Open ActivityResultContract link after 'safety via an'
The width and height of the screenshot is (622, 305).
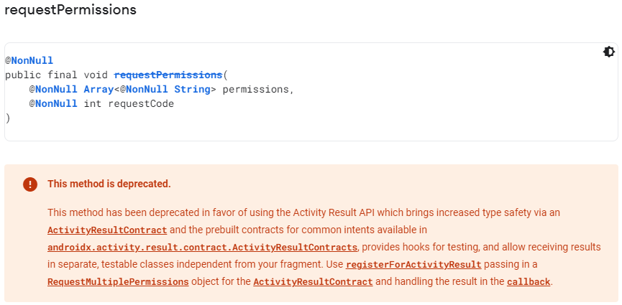[107, 230]
